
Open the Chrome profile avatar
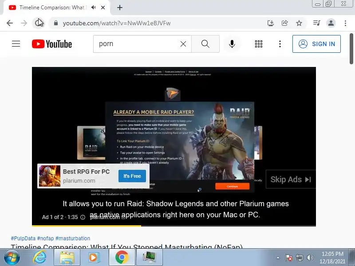click(331, 23)
